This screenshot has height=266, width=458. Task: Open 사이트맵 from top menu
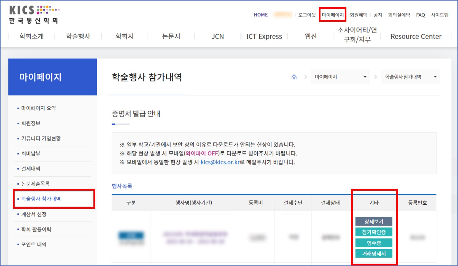[440, 15]
